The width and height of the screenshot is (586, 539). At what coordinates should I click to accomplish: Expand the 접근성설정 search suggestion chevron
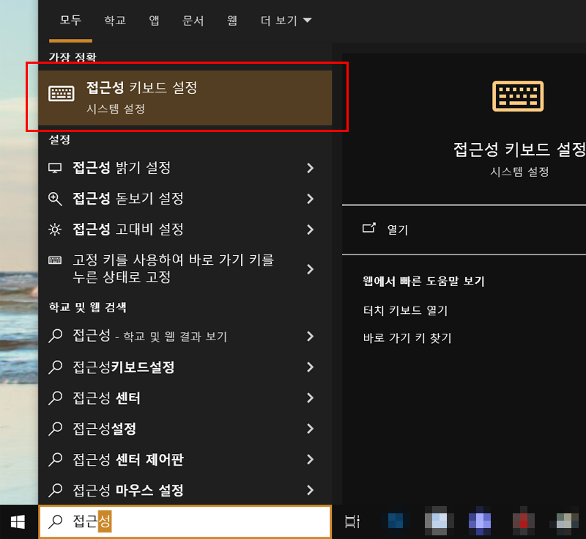311,429
